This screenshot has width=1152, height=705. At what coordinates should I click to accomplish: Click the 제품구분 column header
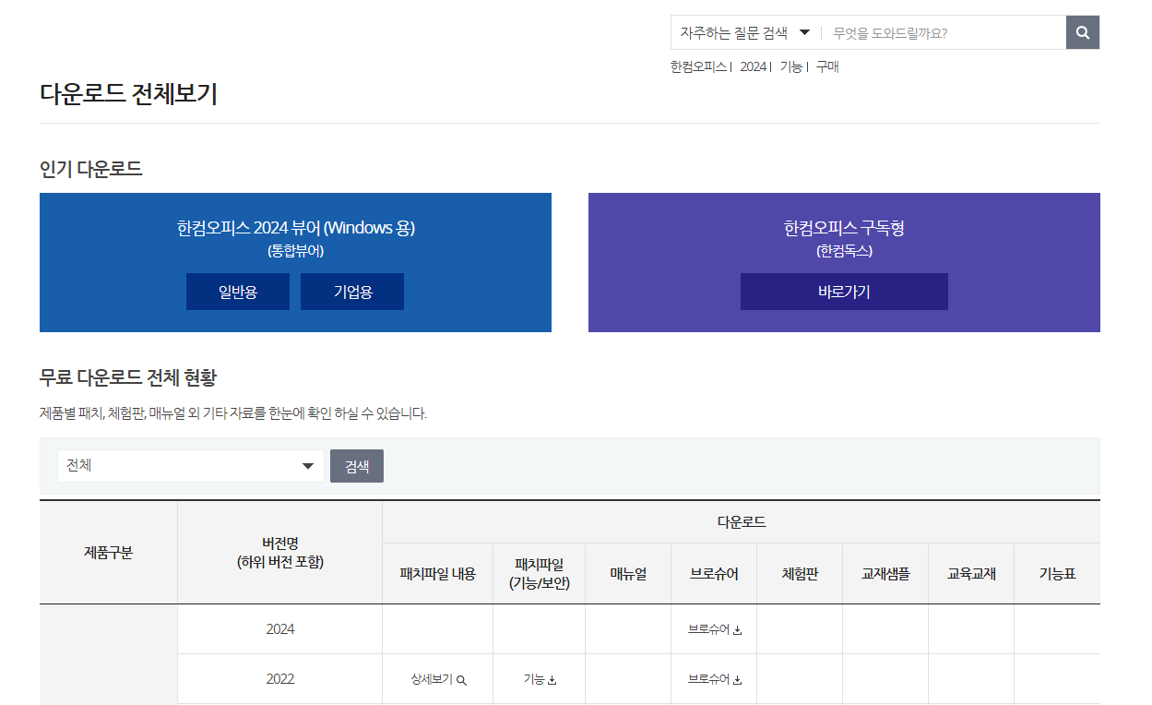pyautogui.click(x=108, y=553)
